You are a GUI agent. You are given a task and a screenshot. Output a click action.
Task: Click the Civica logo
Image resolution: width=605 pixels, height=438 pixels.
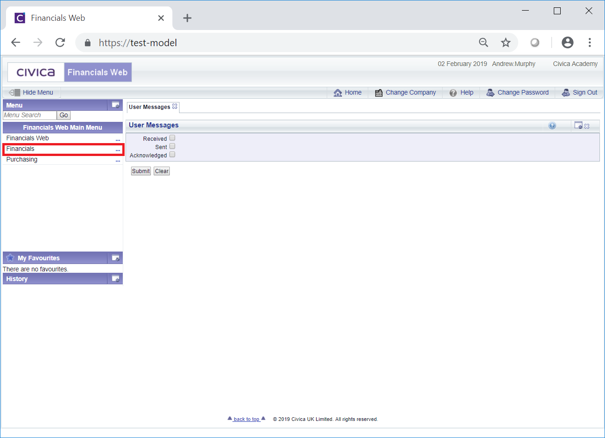click(x=36, y=72)
